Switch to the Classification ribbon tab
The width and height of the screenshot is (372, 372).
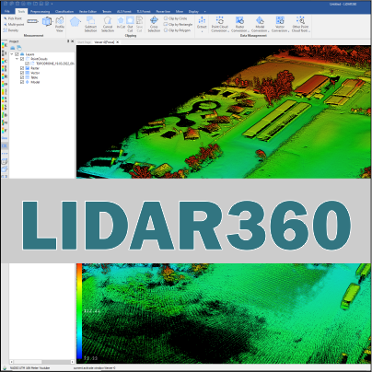pyautogui.click(x=64, y=11)
